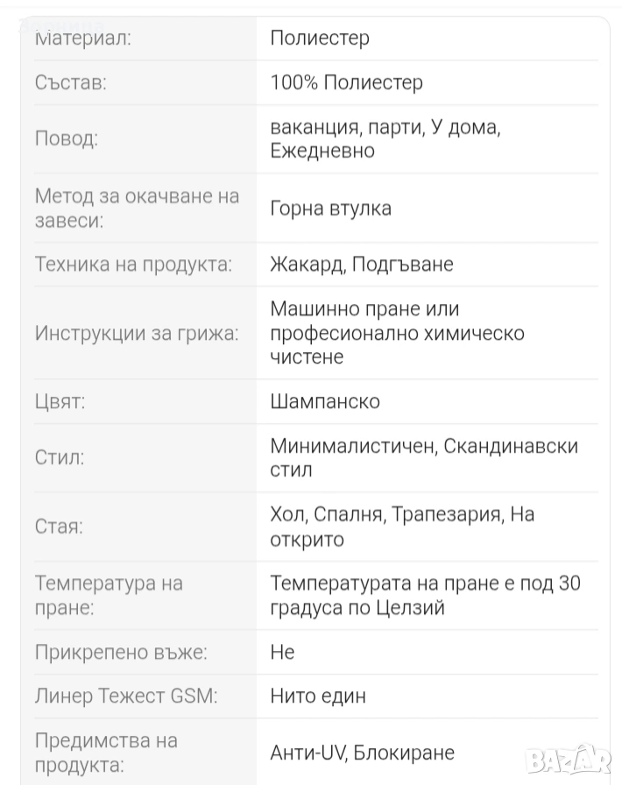The width and height of the screenshot is (622, 785).
Task: Select the 'Анти-UV, Блокиране' advantages value
Action: point(363,753)
